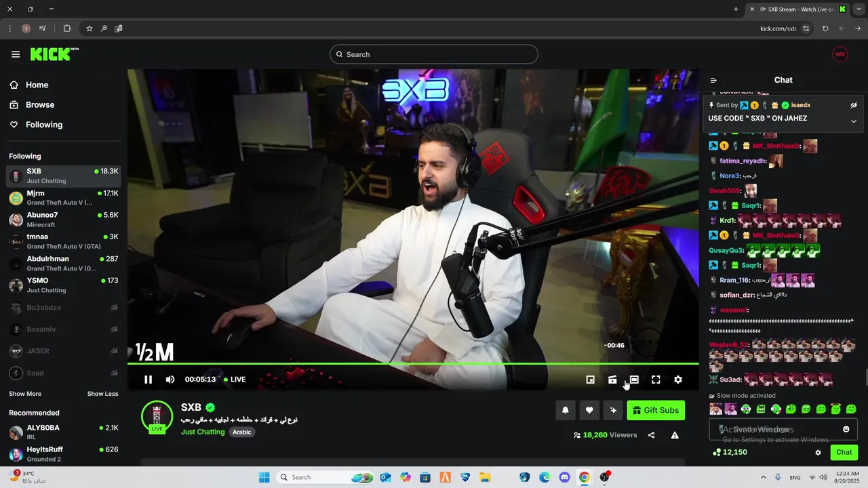The width and height of the screenshot is (868, 488).
Task: Open tmnaa channel in sidebar
Action: 64,241
